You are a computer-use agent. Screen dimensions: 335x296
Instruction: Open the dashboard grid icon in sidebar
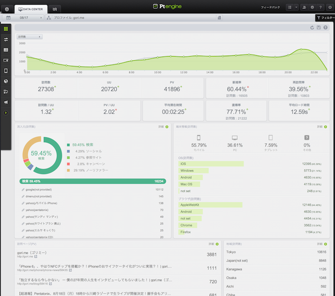[x=6, y=29]
